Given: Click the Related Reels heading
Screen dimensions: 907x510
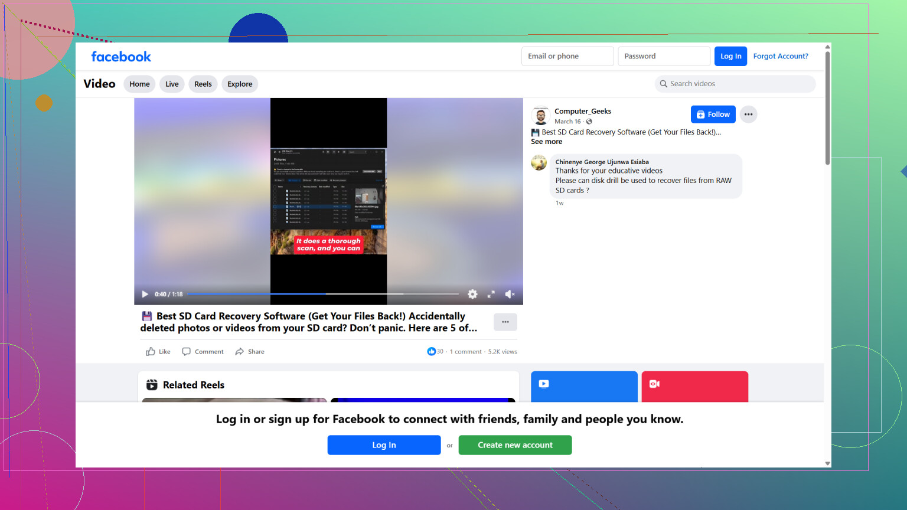Looking at the screenshot, I should 194,385.
